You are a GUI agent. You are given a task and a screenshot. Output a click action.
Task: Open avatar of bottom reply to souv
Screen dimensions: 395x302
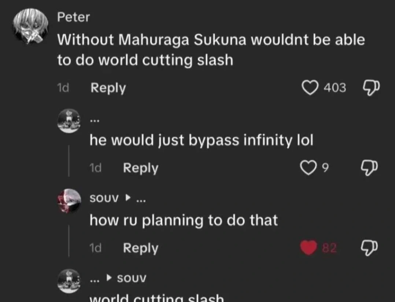point(69,281)
